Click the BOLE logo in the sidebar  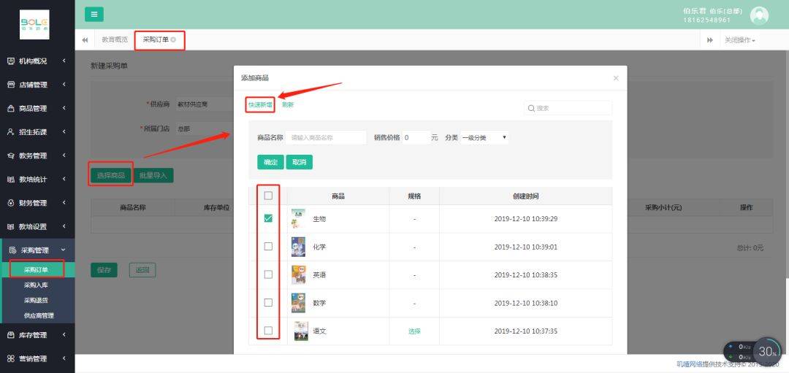[x=35, y=24]
